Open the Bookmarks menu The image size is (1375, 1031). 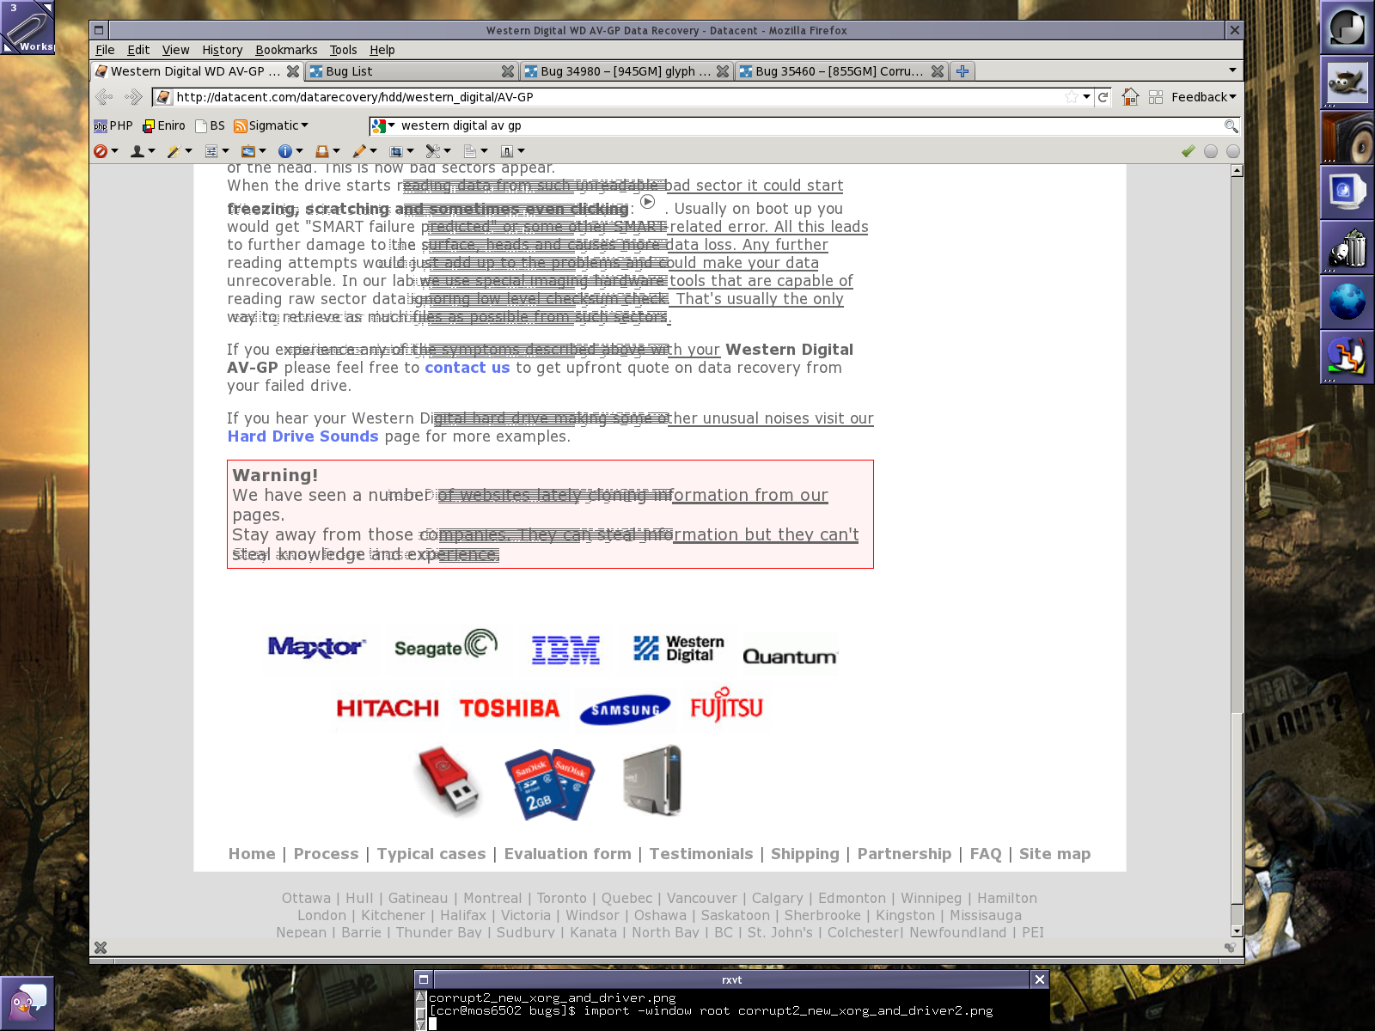286,50
